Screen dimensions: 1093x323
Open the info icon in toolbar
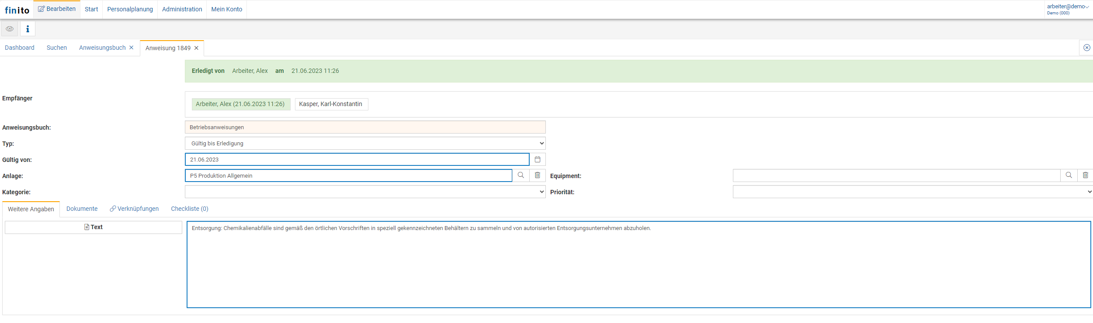click(x=28, y=29)
